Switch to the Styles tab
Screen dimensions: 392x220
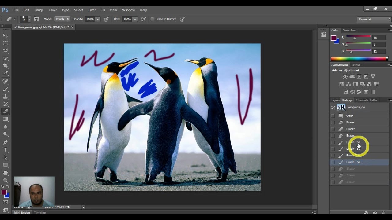[356, 65]
